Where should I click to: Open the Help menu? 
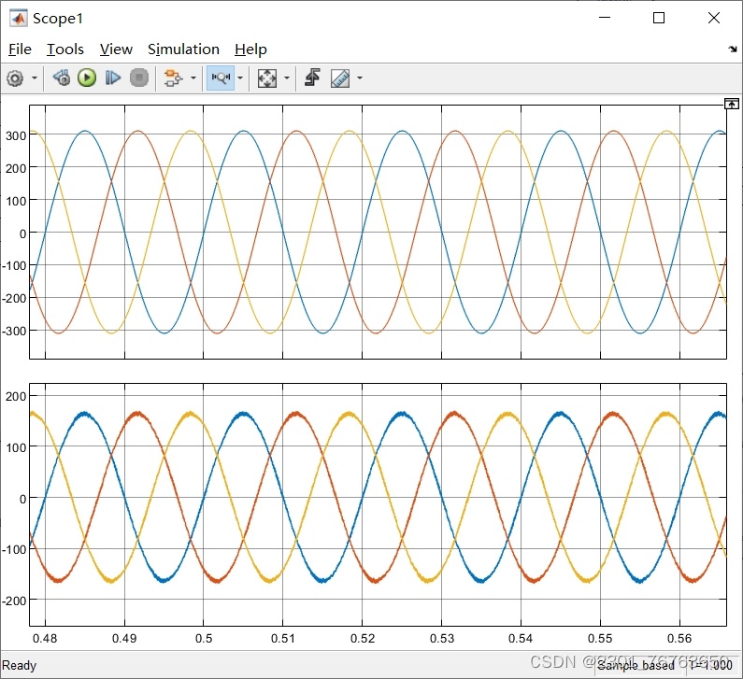[x=250, y=50]
